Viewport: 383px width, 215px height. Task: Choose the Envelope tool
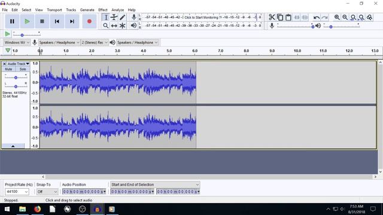click(114, 17)
